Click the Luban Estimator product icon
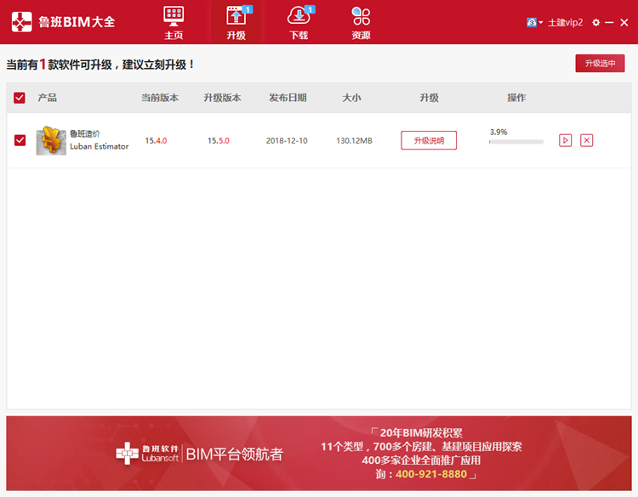The height and width of the screenshot is (497, 638). 51,141
